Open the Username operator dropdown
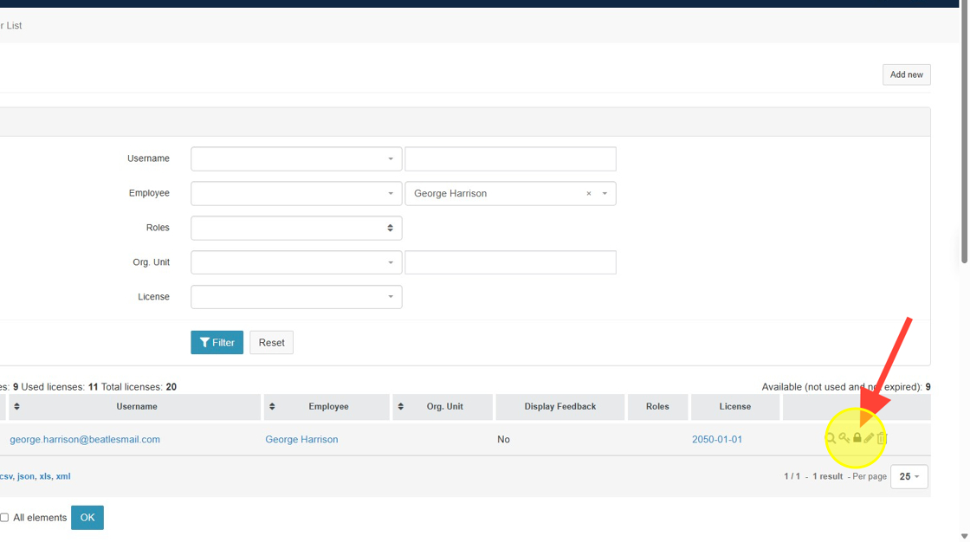Screen dimensions: 970x542 296,159
